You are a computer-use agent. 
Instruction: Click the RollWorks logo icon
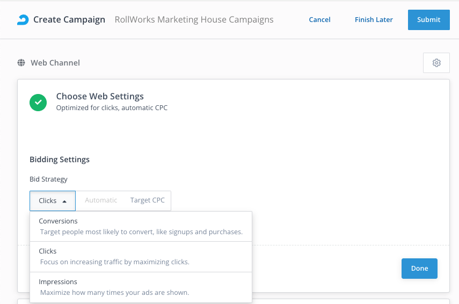(23, 20)
